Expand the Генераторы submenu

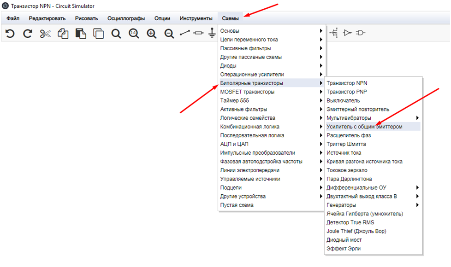point(373,205)
